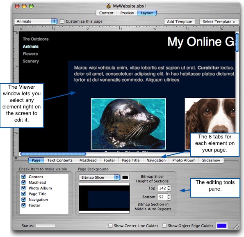
Task: Open the Text Contents tab
Action: point(60,160)
